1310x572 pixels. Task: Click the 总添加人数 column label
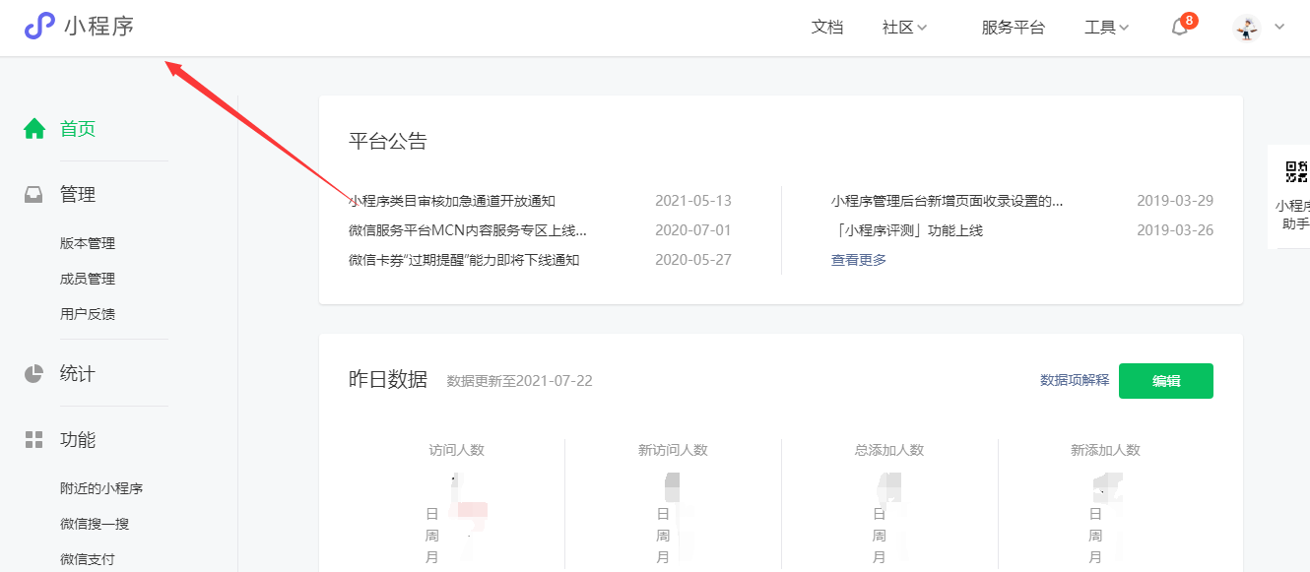(889, 450)
